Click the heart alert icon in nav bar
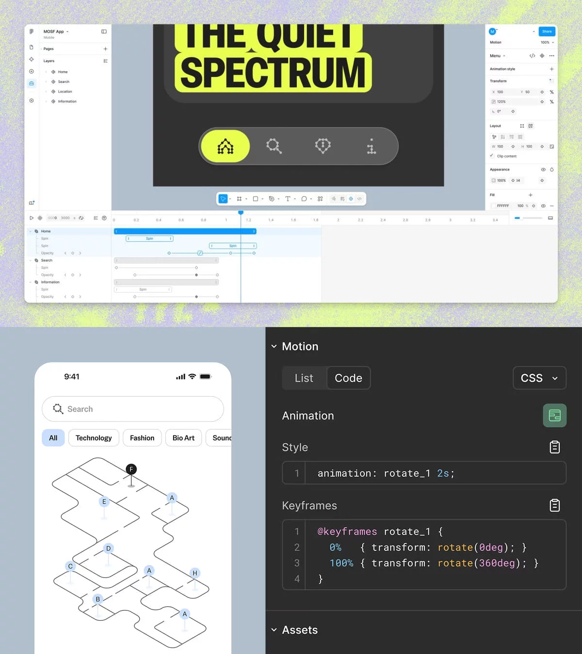Image resolution: width=582 pixels, height=654 pixels. (323, 145)
